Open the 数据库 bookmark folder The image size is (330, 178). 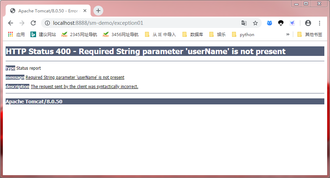[x=192, y=35]
